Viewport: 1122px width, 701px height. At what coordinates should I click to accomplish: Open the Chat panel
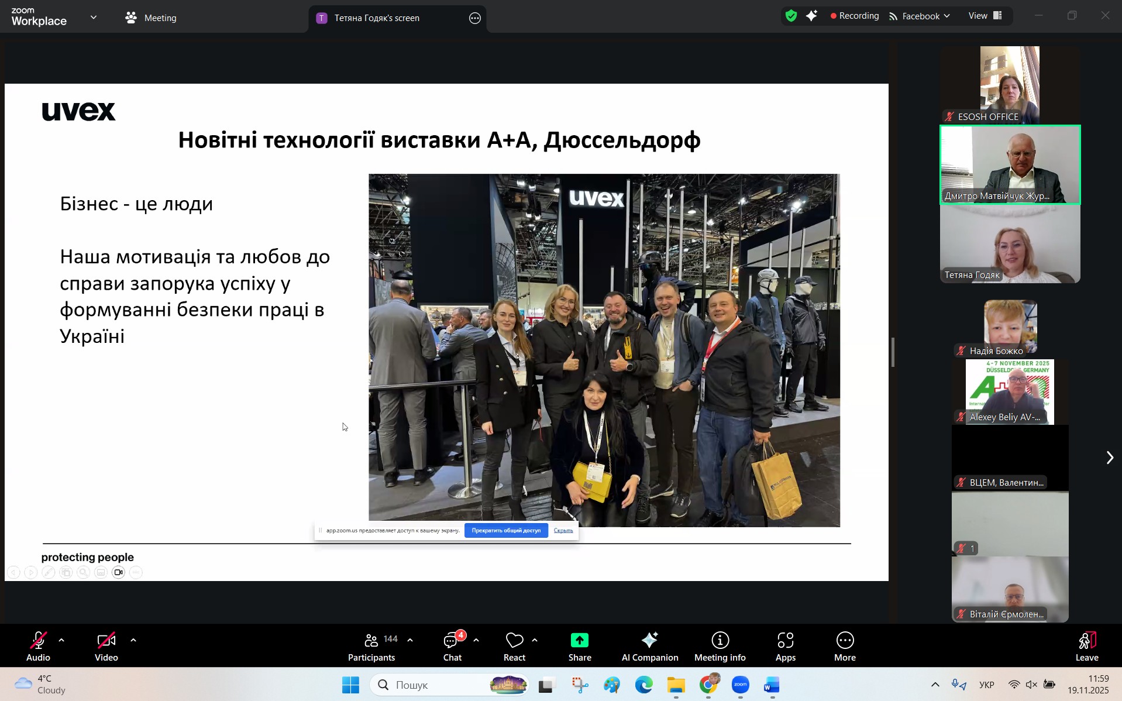452,646
